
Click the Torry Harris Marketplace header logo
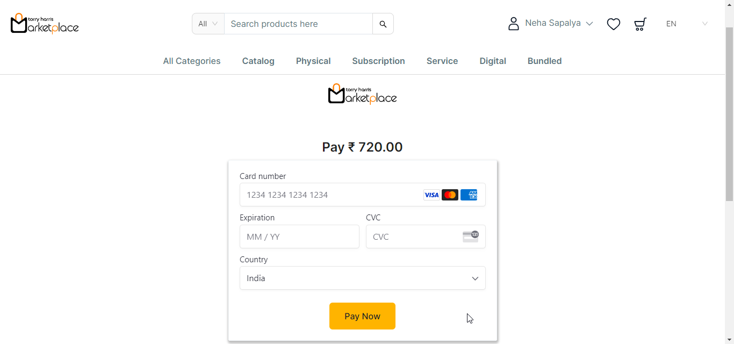pyautogui.click(x=45, y=24)
